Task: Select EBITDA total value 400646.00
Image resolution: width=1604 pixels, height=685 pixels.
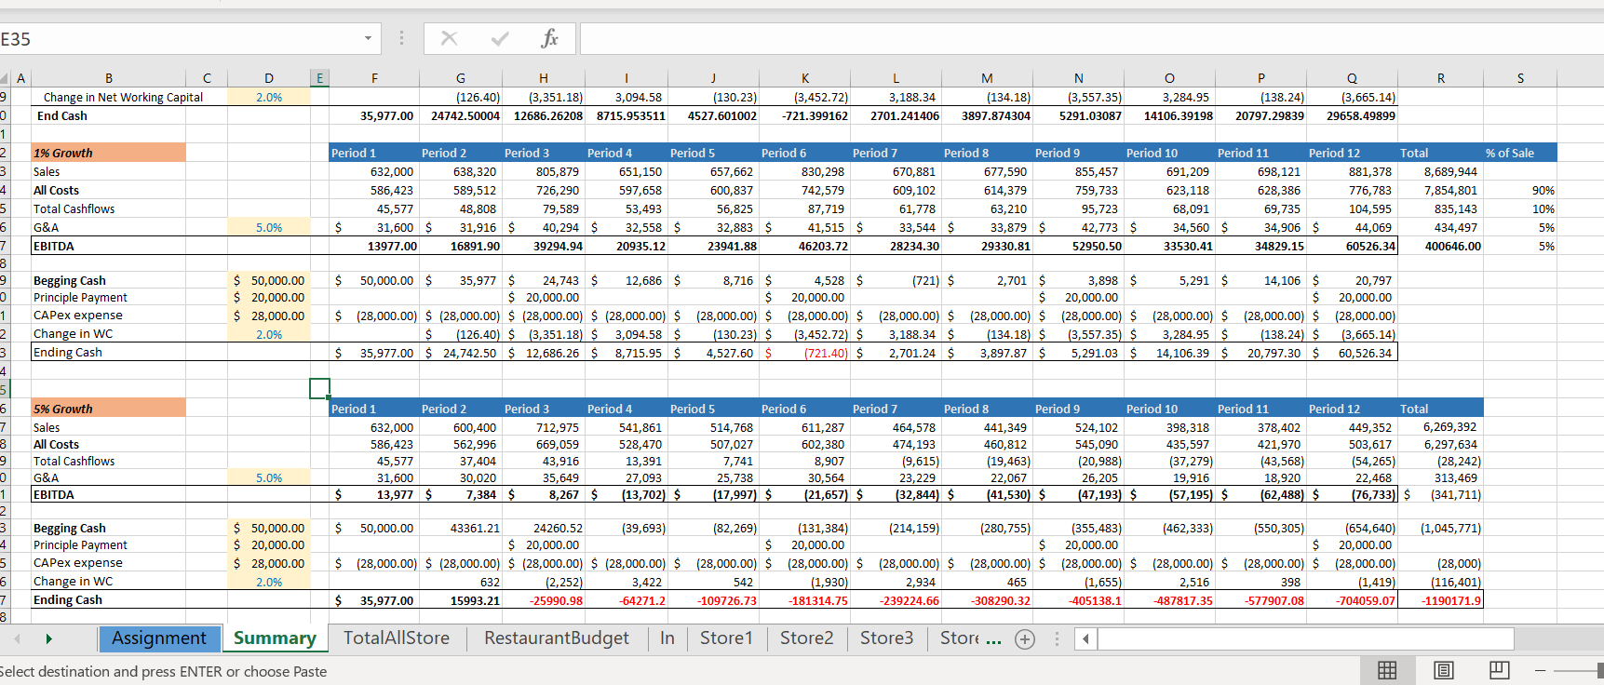Action: point(1440,246)
